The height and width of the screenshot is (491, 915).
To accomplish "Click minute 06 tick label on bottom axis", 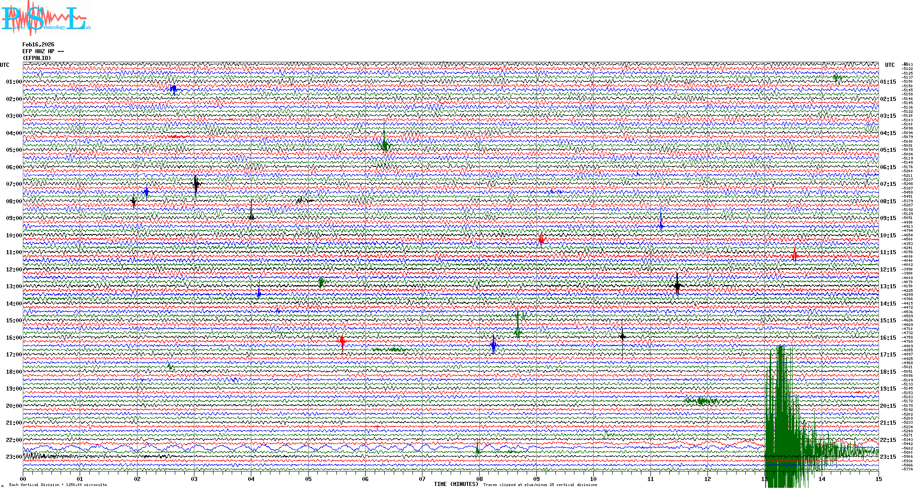I will click(365, 479).
